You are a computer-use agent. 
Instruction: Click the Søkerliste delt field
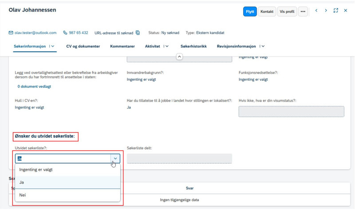pos(179,159)
